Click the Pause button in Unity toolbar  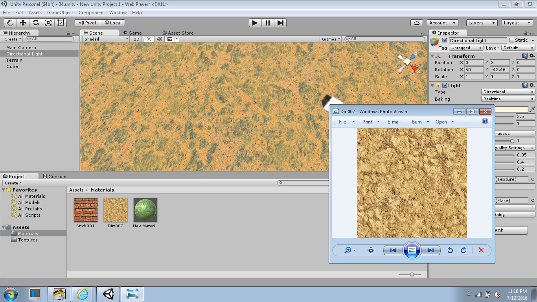pyautogui.click(x=268, y=23)
